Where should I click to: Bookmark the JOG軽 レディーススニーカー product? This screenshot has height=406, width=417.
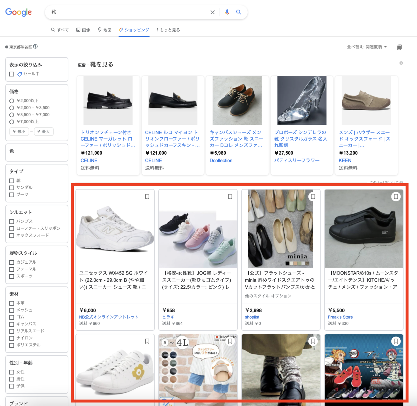pyautogui.click(x=230, y=196)
